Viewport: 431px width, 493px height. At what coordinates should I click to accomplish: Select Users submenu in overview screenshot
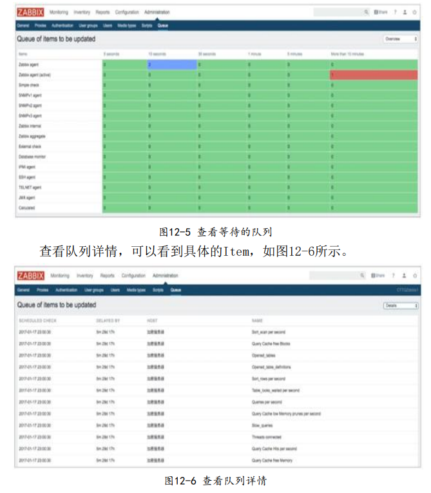[x=108, y=26]
